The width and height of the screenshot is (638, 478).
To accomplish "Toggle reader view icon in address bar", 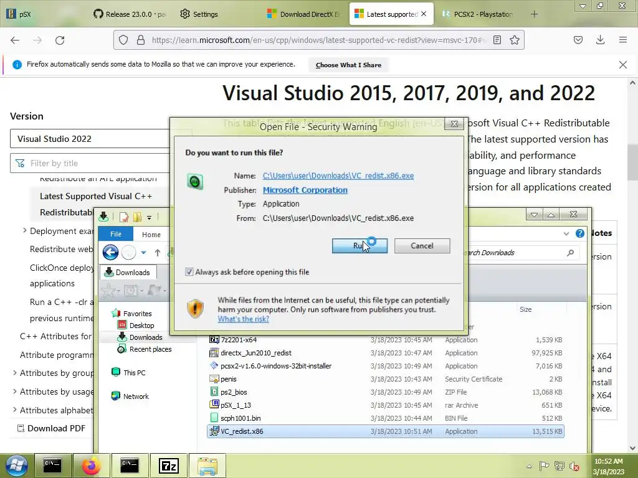I will tap(497, 40).
